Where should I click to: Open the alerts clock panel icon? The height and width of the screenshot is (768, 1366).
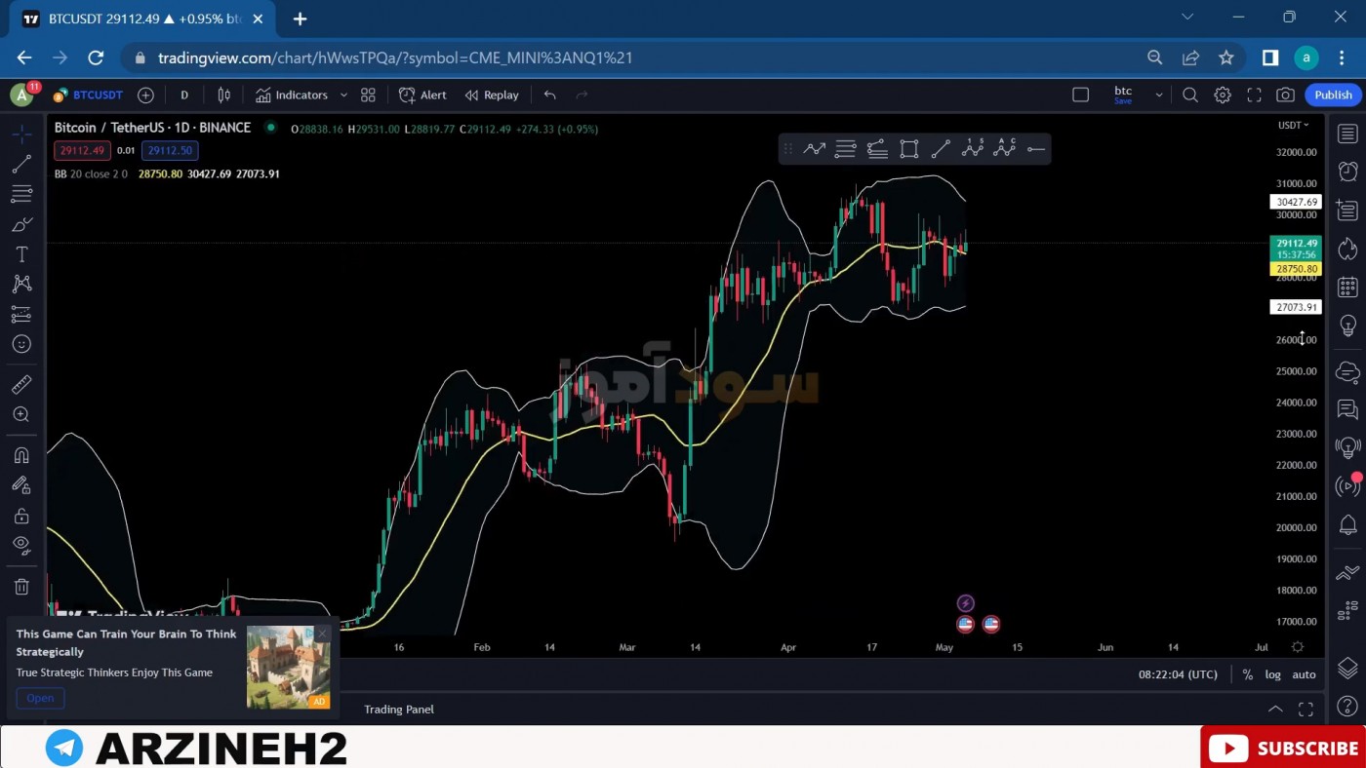pos(1347,172)
